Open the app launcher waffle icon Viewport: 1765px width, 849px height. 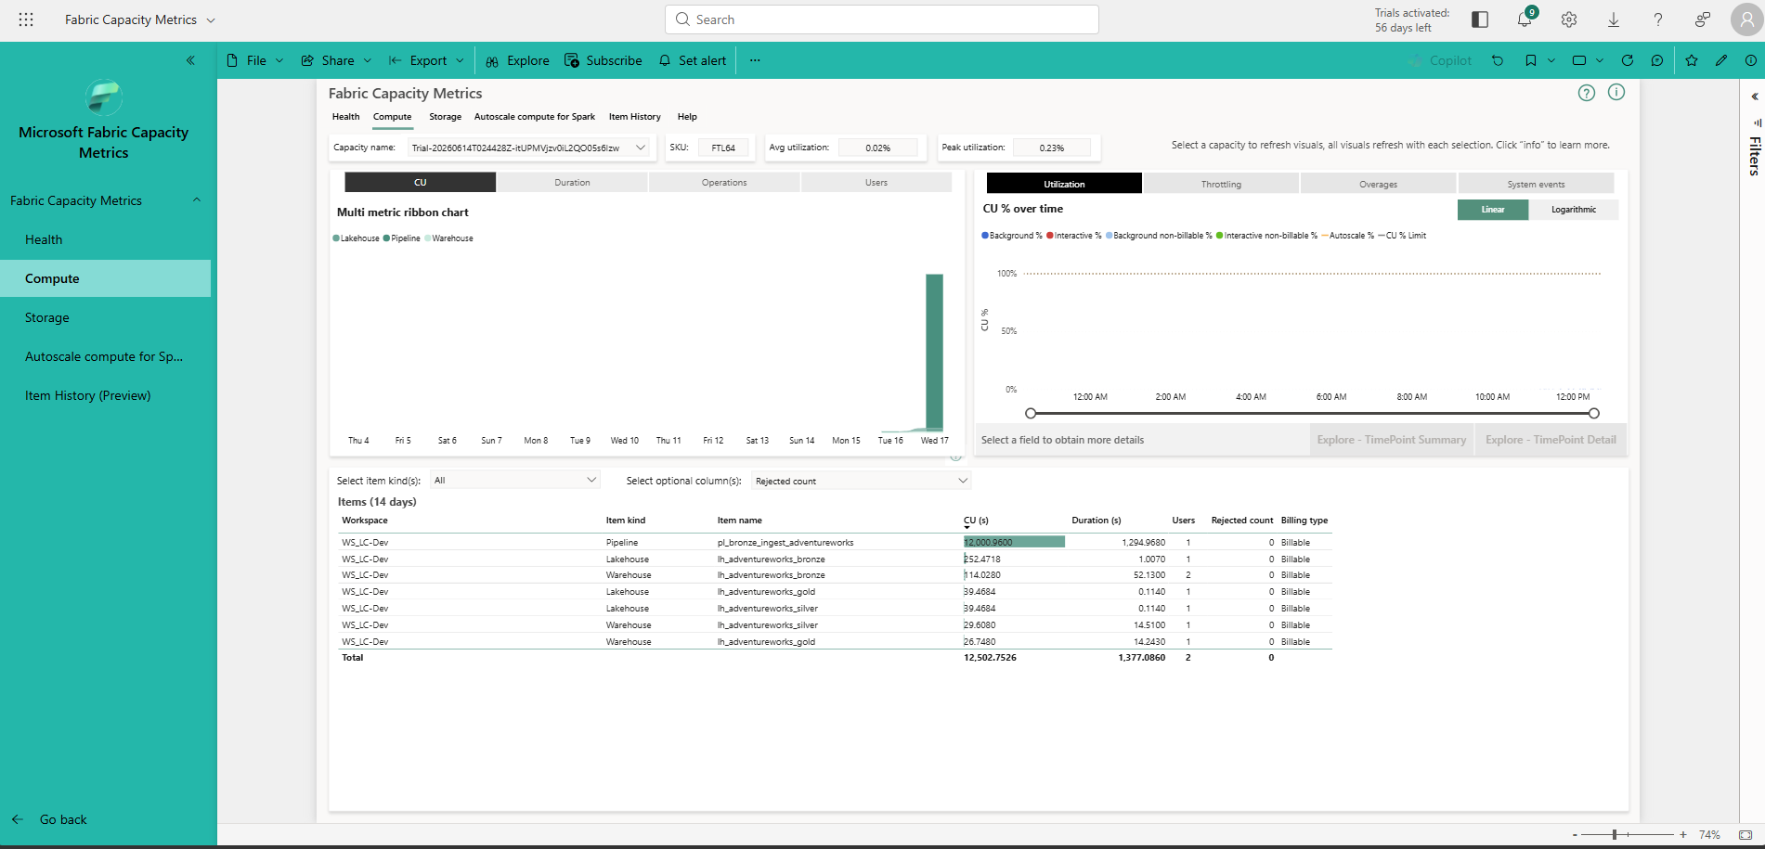coord(26,19)
